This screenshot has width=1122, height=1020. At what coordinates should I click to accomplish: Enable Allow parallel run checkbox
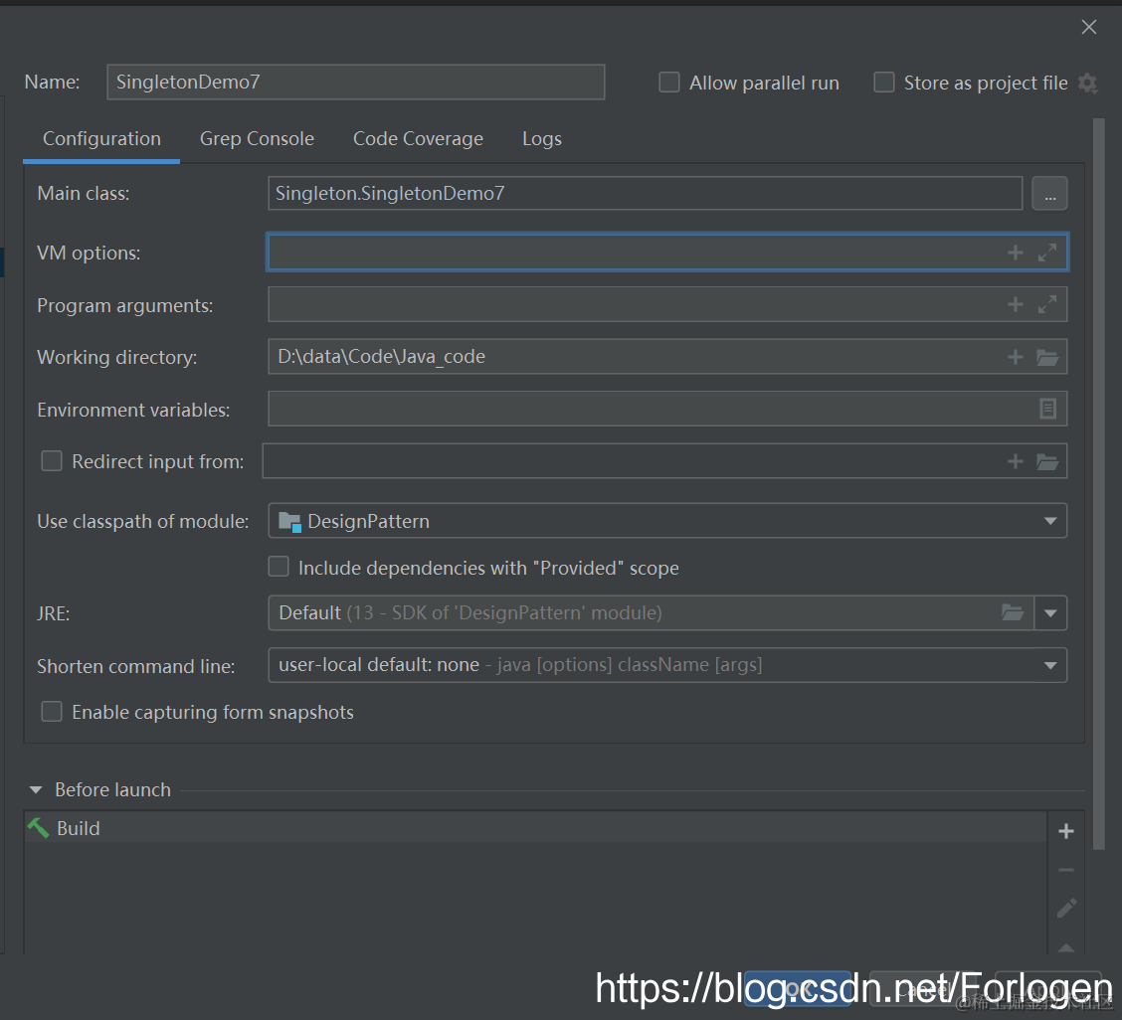[669, 83]
